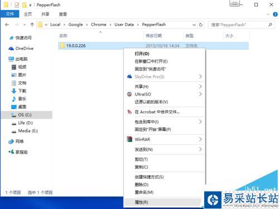Expand the address bar history dropdown
279x209 pixels.
point(194,25)
